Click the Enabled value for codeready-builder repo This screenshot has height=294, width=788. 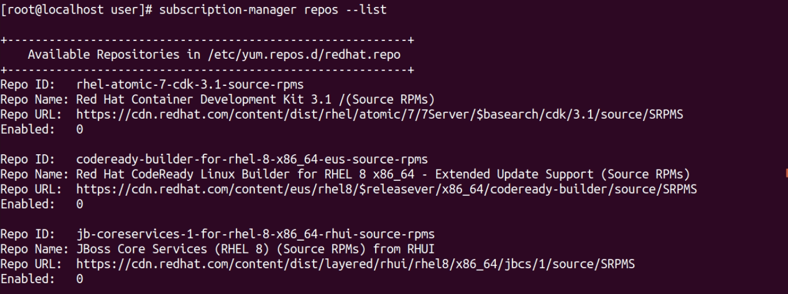coord(80,204)
